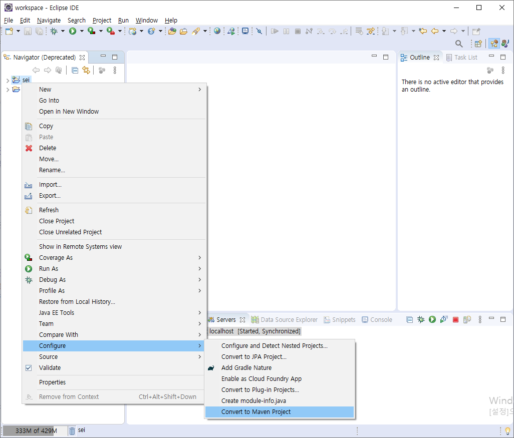Viewport: 514px width, 438px height.
Task: Click Publish to server icon
Action: tap(467, 319)
